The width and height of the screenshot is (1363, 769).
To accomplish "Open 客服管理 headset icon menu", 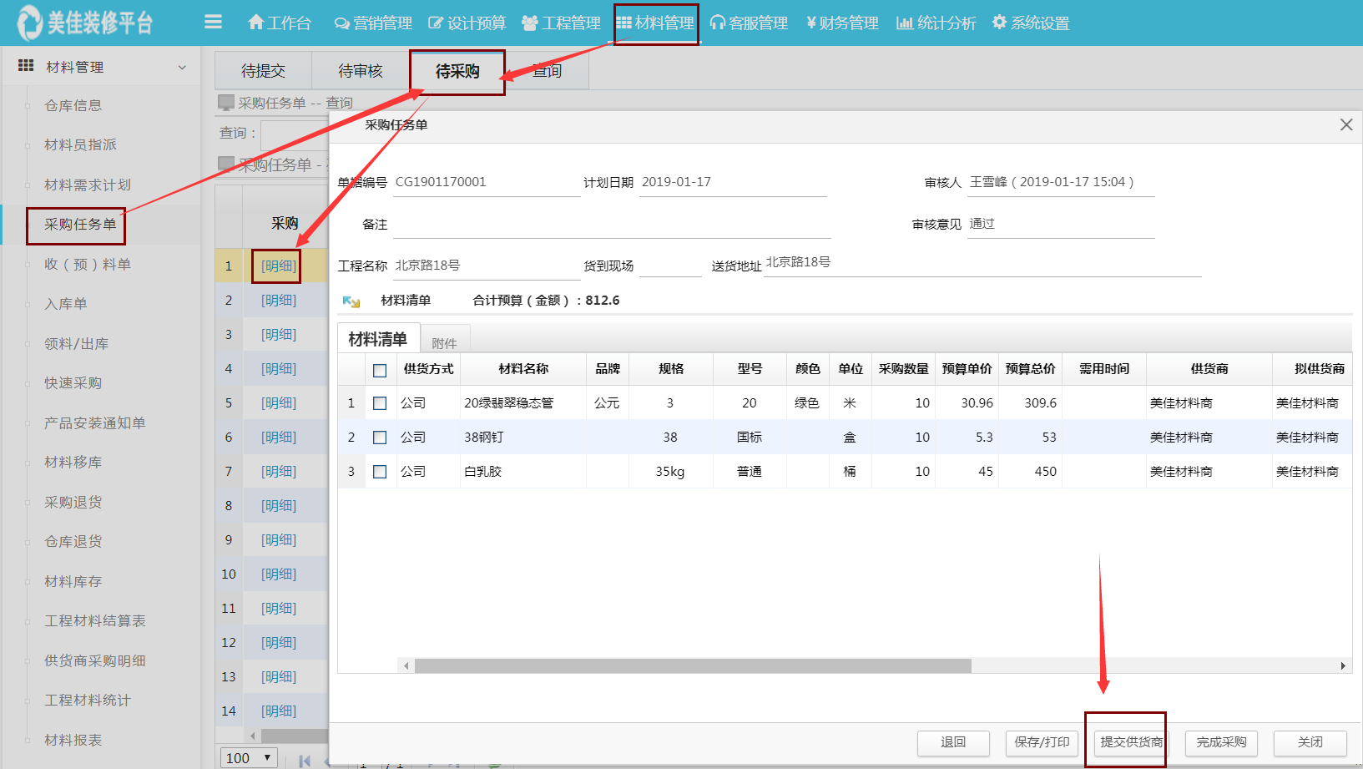I will tap(717, 23).
